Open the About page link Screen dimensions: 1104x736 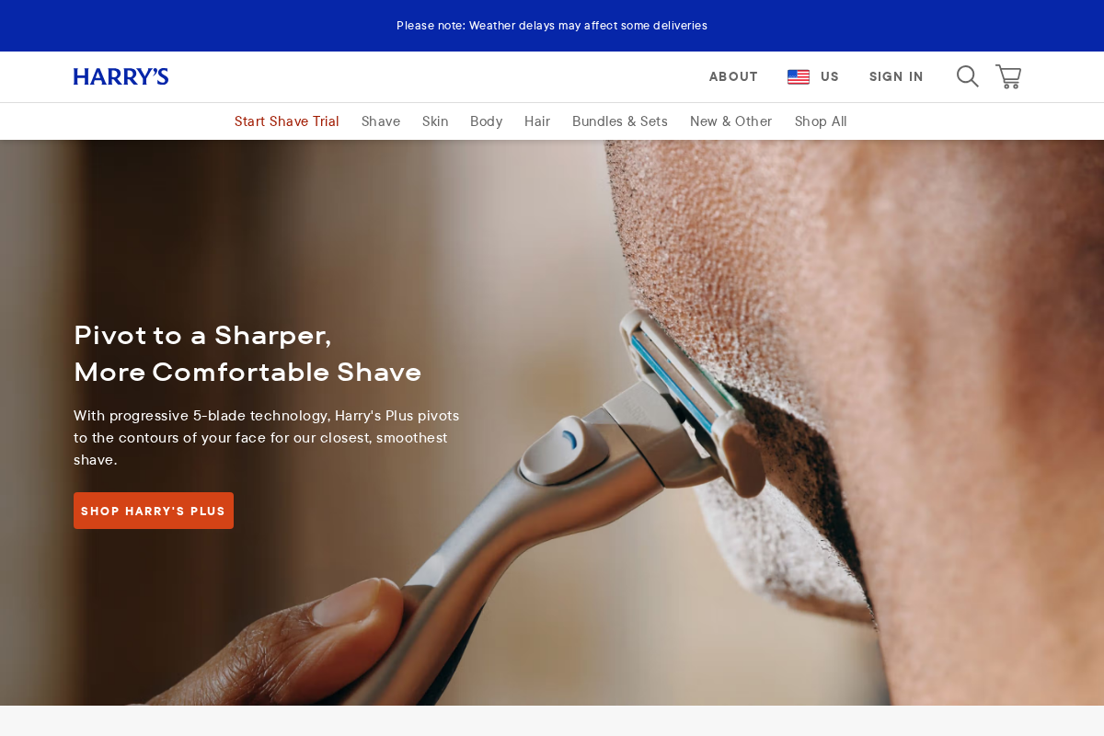coord(733,77)
